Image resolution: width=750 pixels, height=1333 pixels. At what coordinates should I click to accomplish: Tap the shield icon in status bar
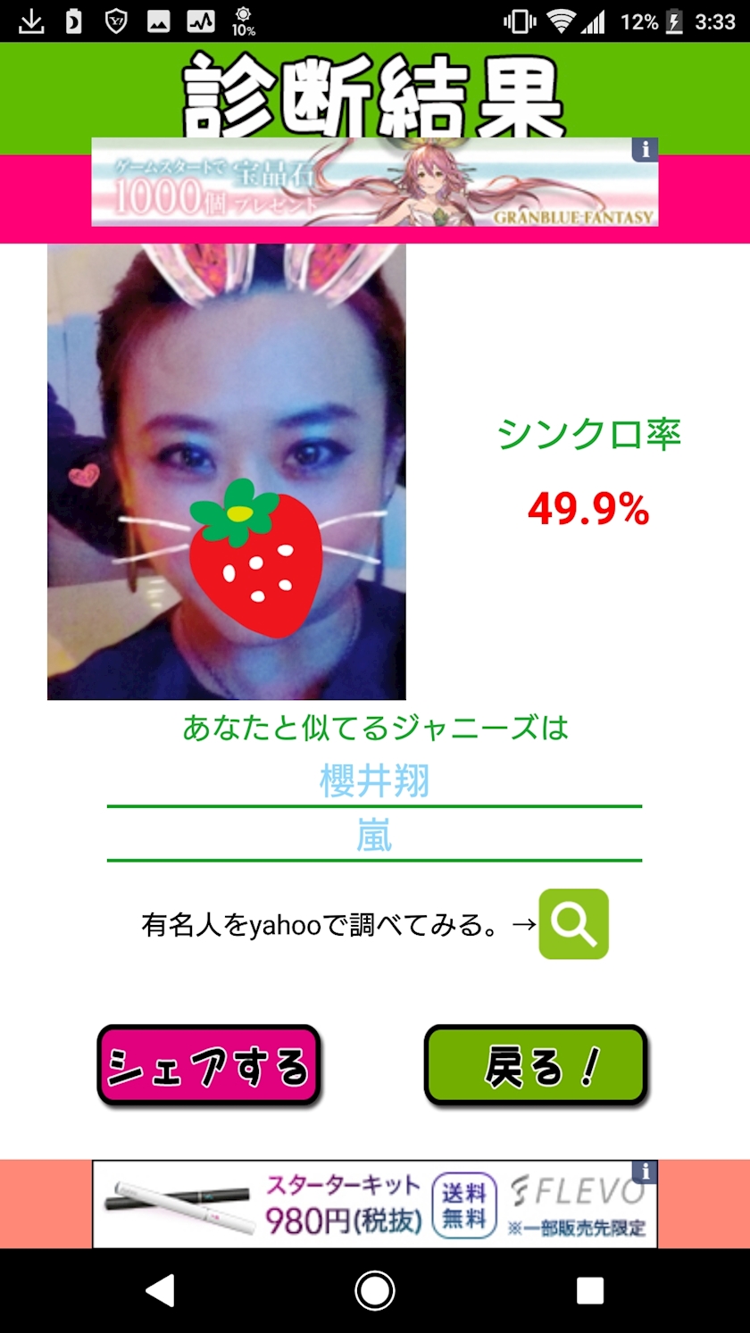tap(116, 21)
